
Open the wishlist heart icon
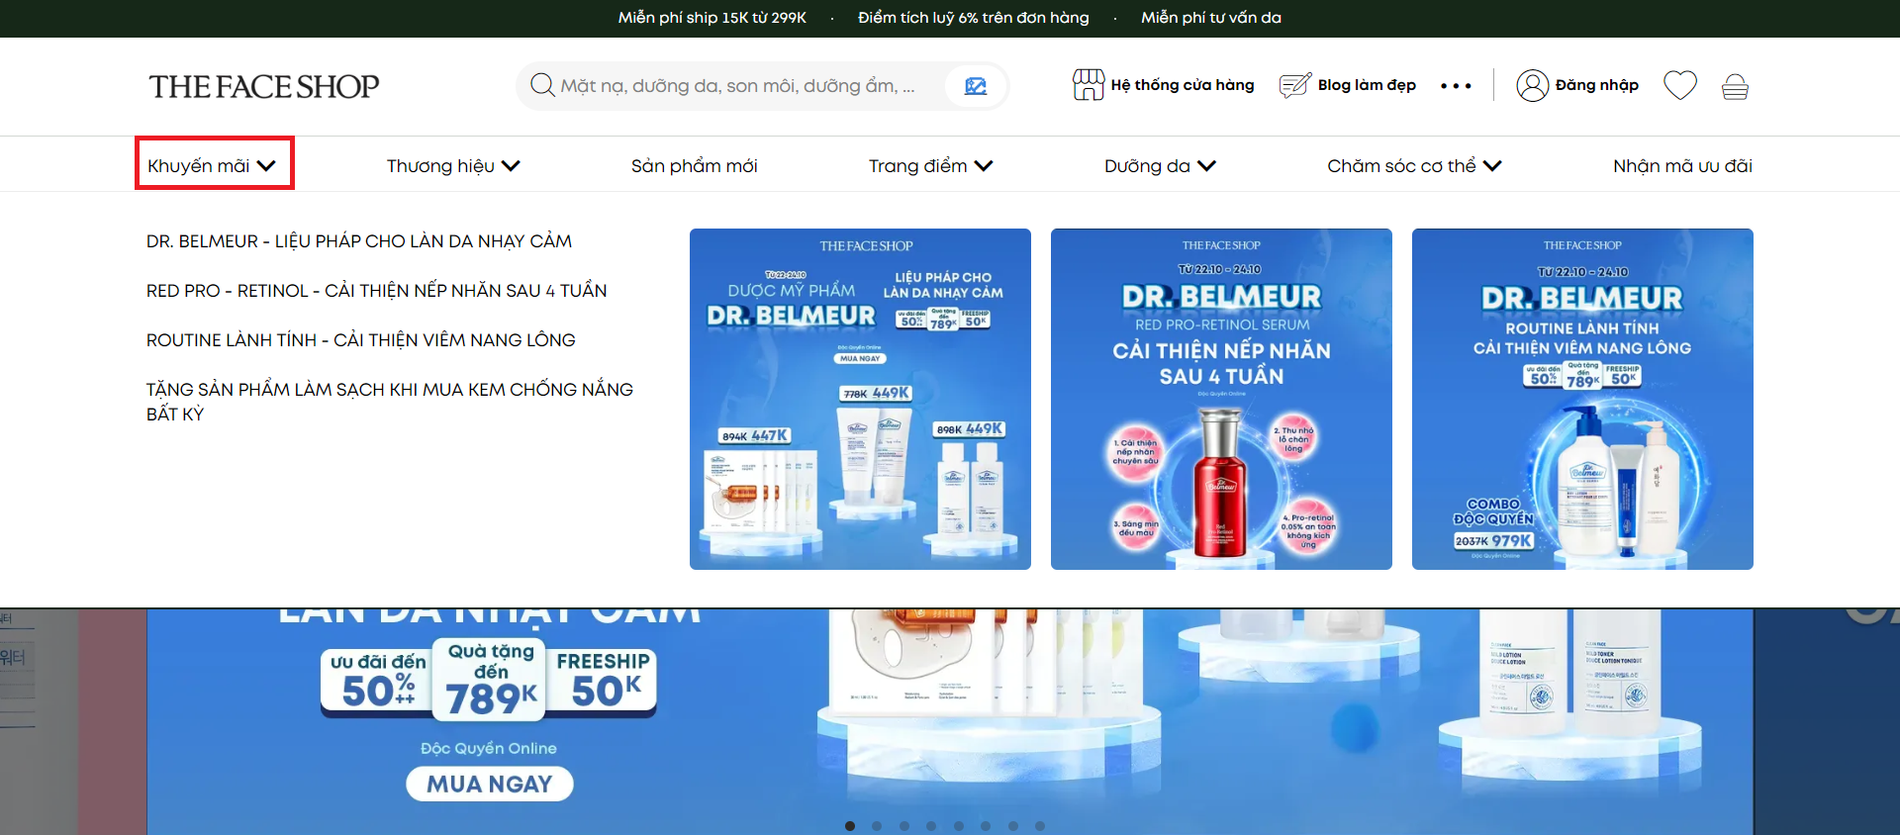click(x=1680, y=85)
